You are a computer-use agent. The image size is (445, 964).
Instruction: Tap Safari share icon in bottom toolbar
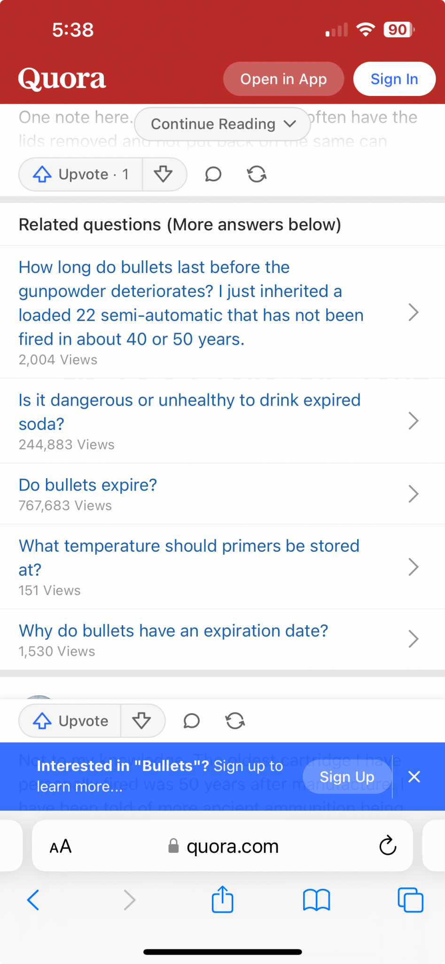tap(222, 900)
